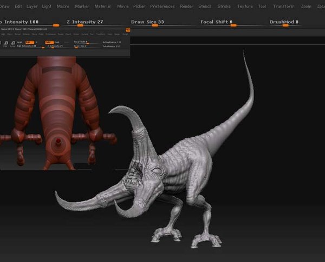Image resolution: width=325 pixels, height=262 pixels.
Task: Click the Focal Shift 0 slider handle
Action: (x=233, y=25)
